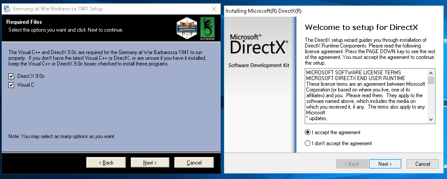Viewport: 447px width, 179px height.
Task: Click the Slitherine lizard logo icon
Action: tap(207, 29)
